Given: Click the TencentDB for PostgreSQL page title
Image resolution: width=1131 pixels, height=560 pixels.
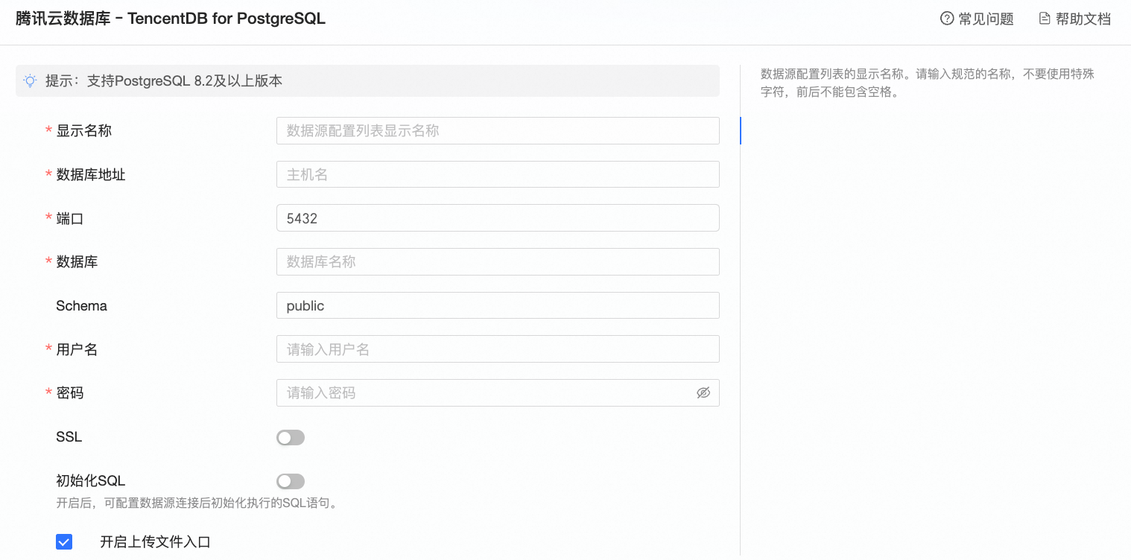Looking at the screenshot, I should 171,19.
